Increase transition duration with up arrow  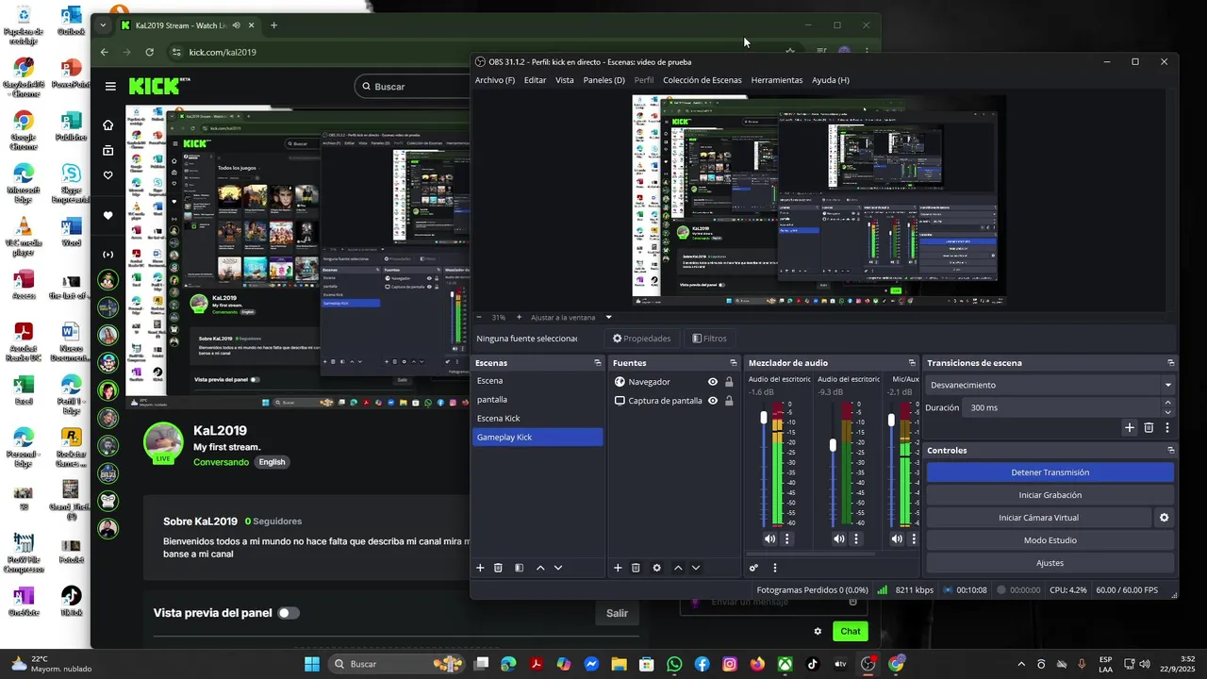[1168, 404]
